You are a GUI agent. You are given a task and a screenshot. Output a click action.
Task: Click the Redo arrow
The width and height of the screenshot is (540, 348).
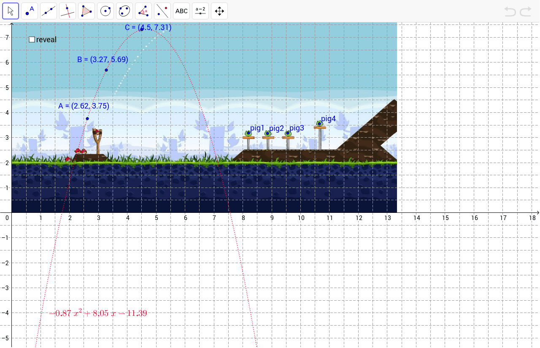[x=526, y=11]
